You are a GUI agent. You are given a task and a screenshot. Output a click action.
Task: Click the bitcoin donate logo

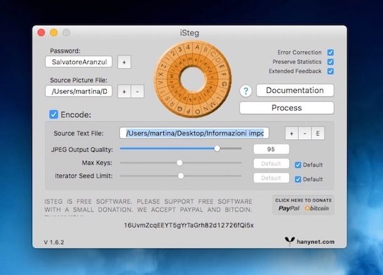click(x=317, y=208)
